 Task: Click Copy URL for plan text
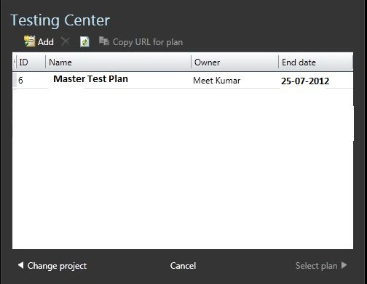[x=148, y=42]
